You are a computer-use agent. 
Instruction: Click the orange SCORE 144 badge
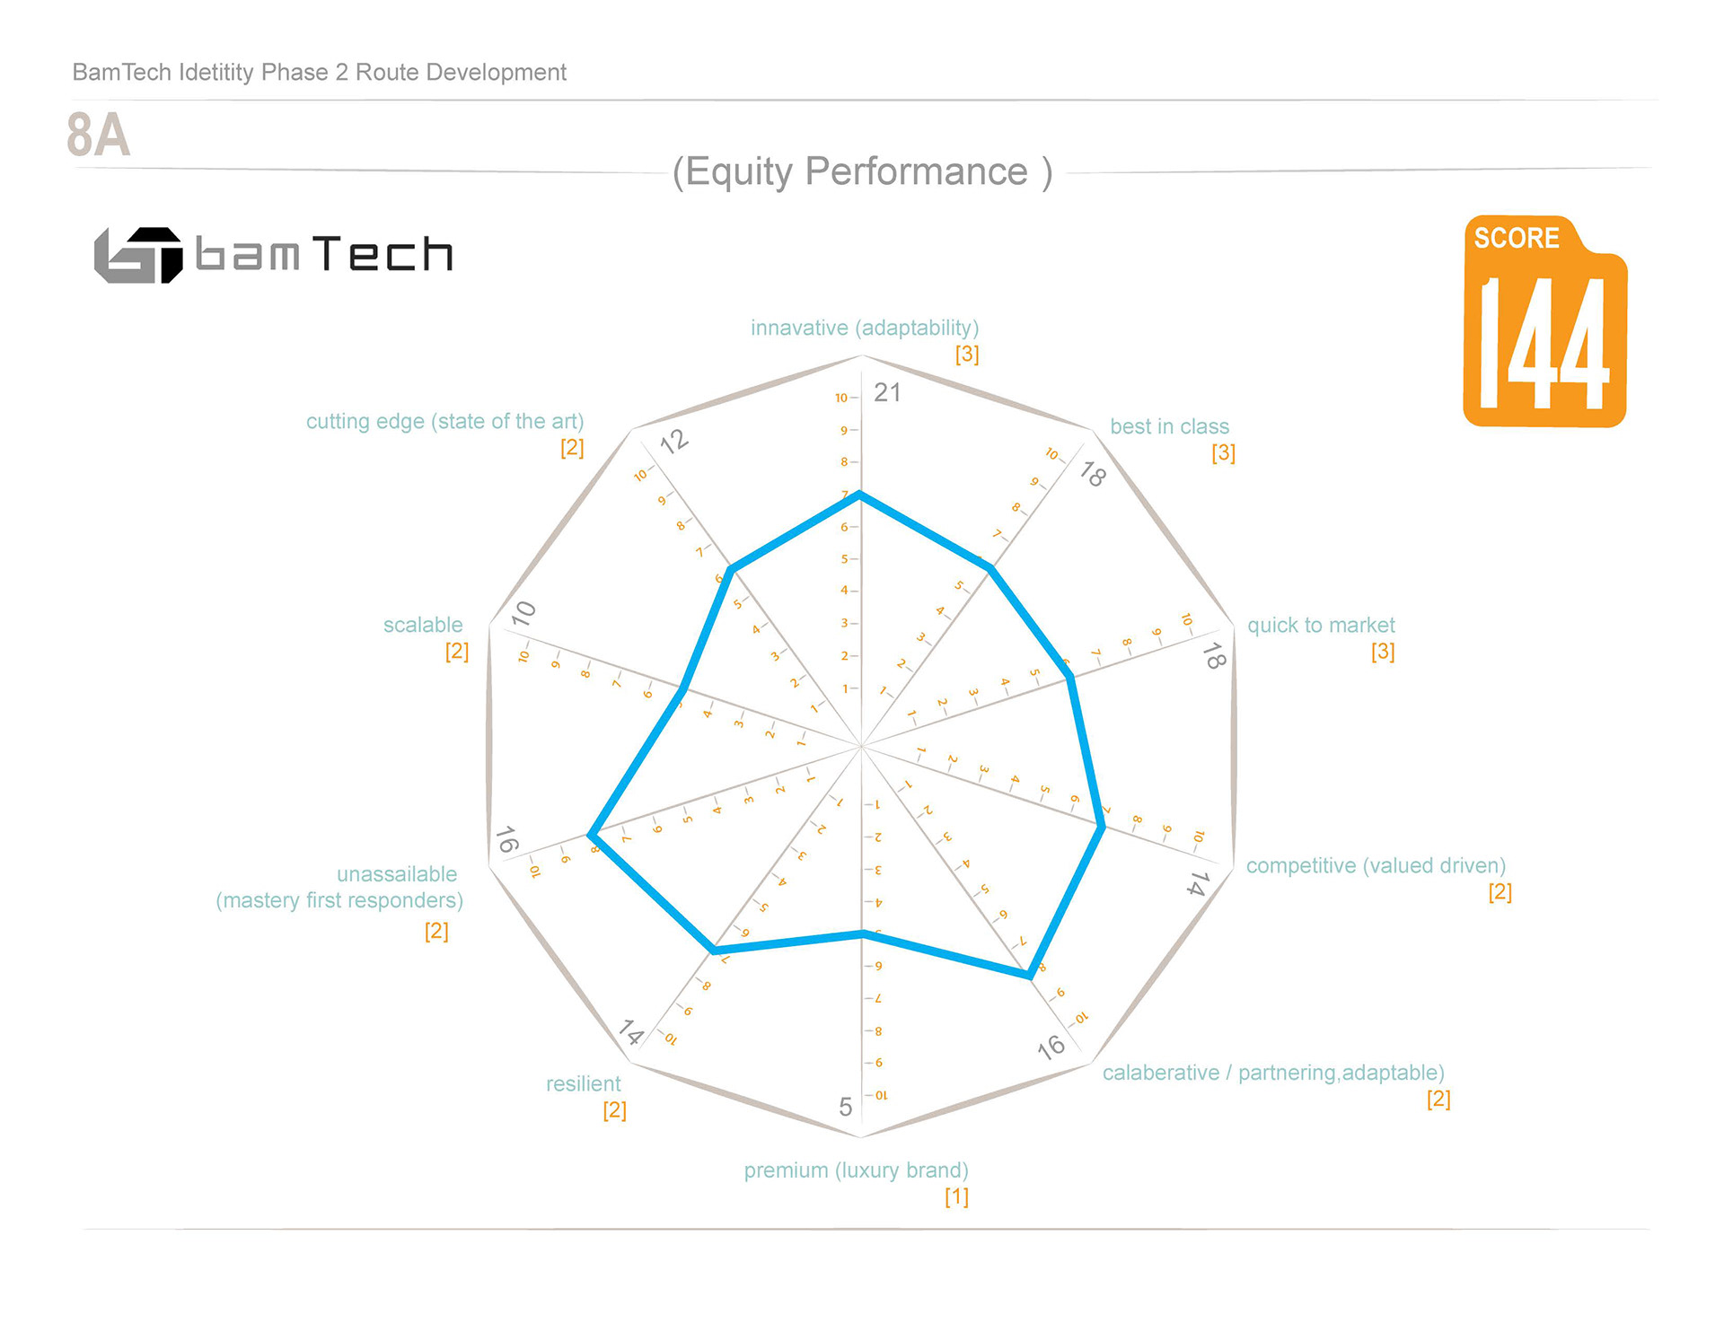(x=1544, y=323)
